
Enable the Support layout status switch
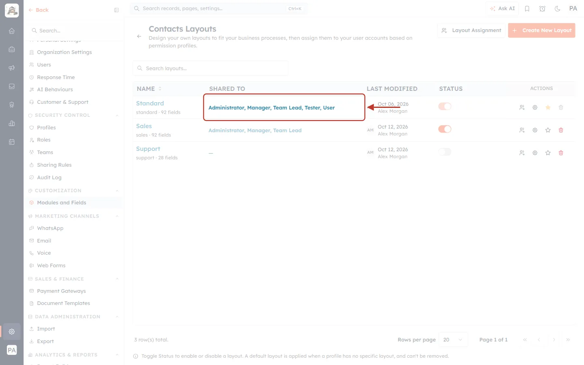[445, 152]
